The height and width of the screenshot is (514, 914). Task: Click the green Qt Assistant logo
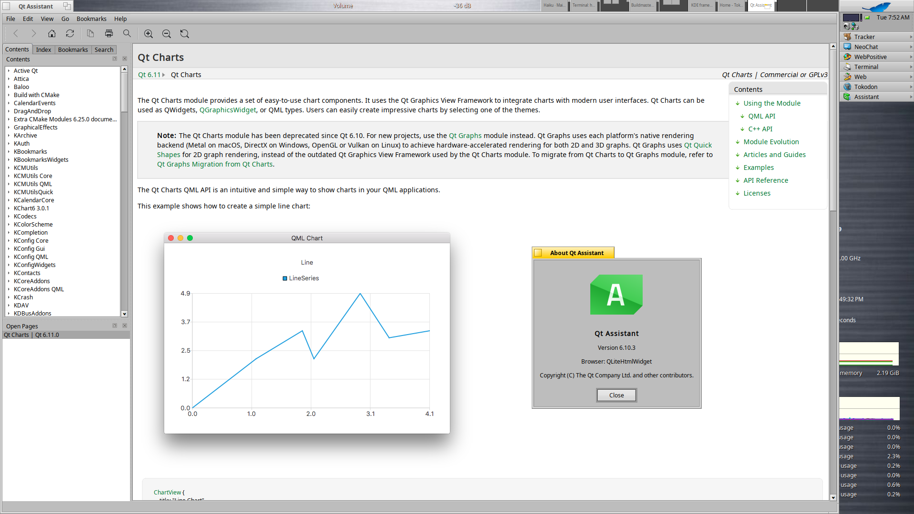tap(616, 295)
